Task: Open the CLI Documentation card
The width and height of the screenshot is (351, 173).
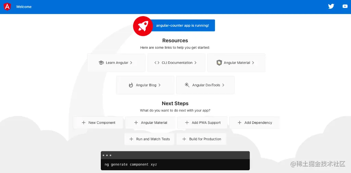Action: (x=176, y=63)
